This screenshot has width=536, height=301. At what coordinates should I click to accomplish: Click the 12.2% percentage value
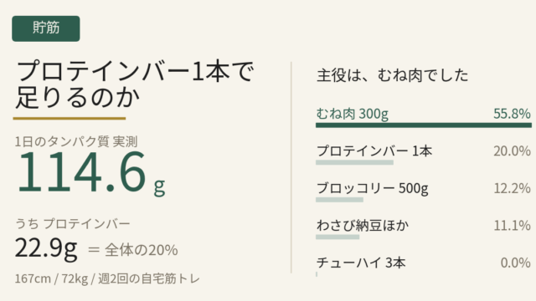[512, 188]
